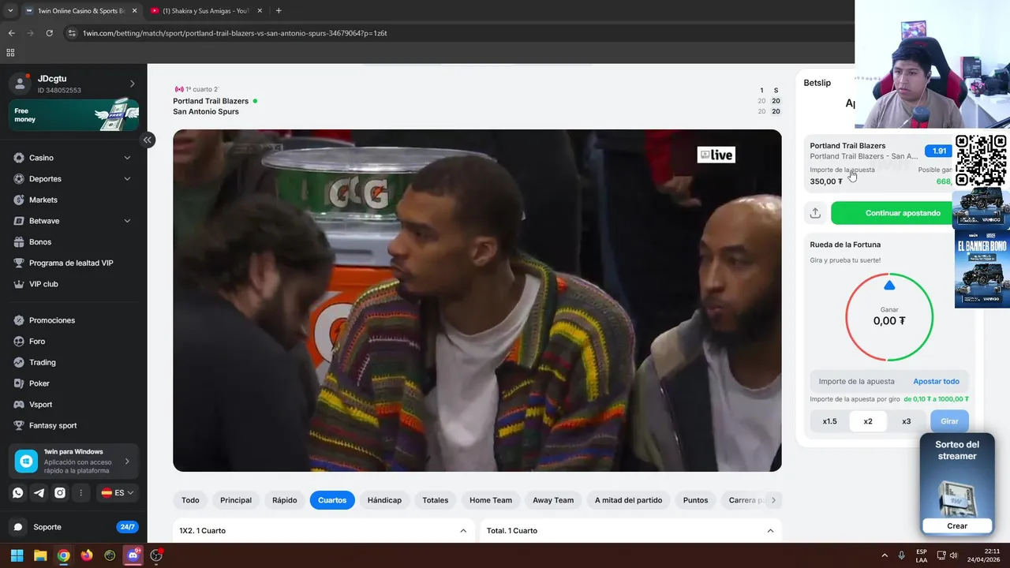The height and width of the screenshot is (568, 1010).
Task: Open Vsport in the sidebar
Action: 41,405
